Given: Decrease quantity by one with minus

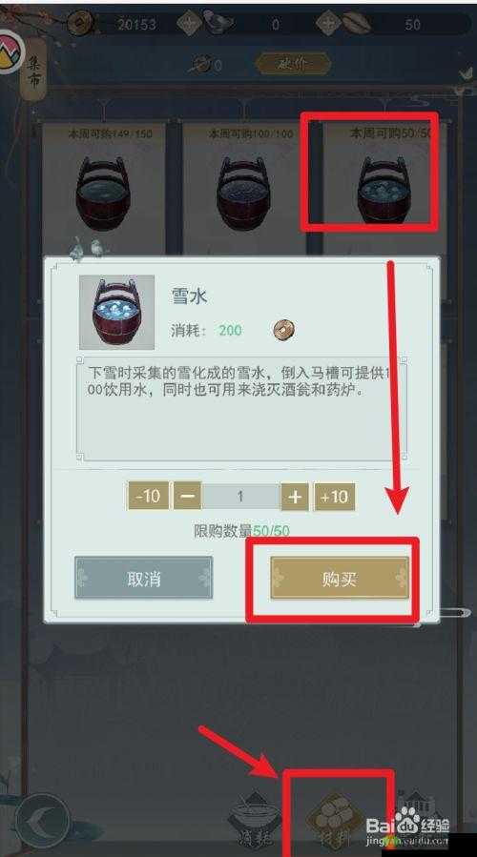Looking at the screenshot, I should 188,497.
